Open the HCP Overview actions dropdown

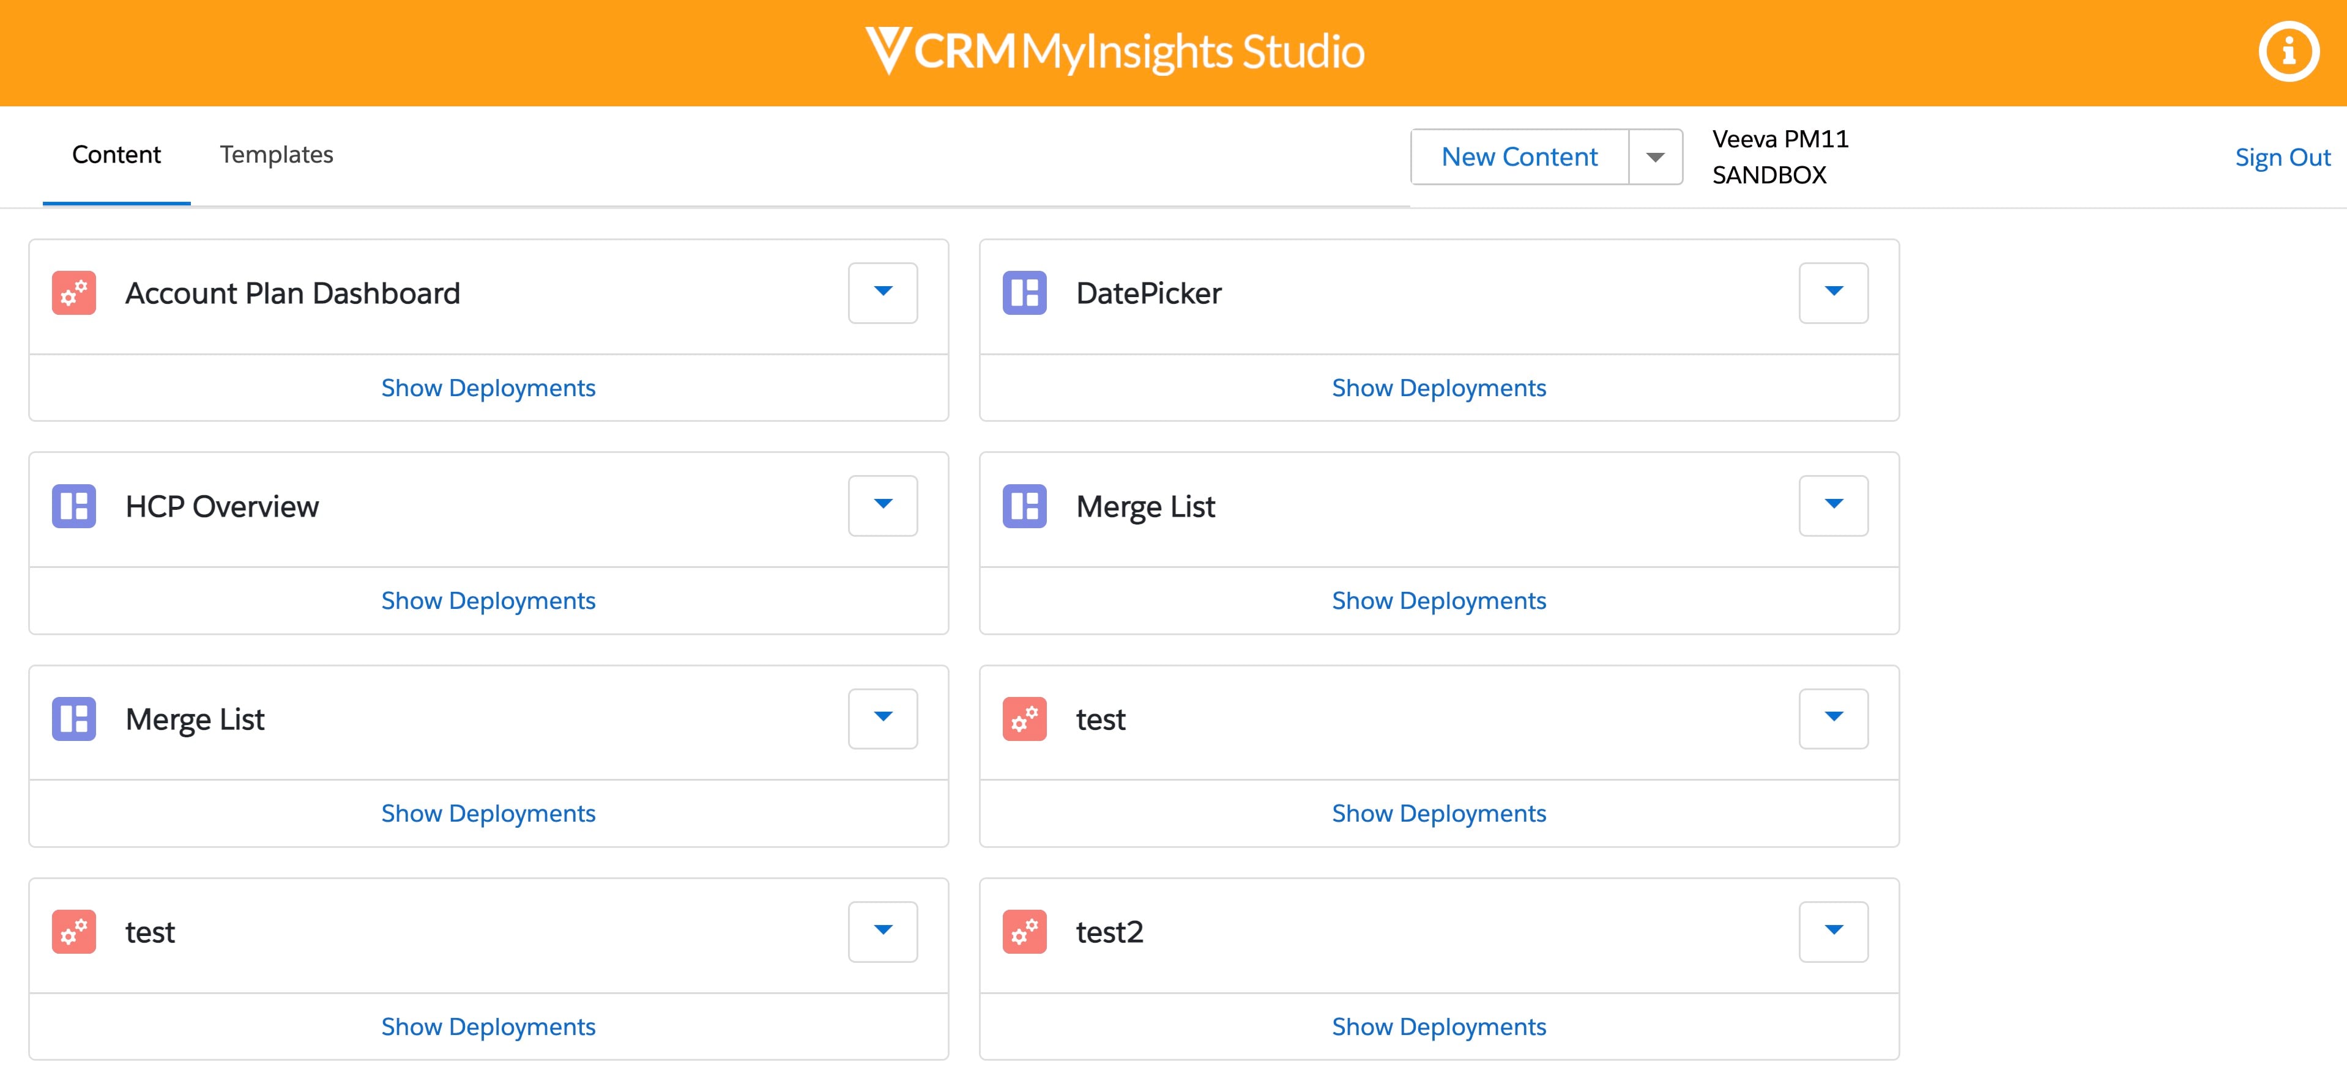point(882,506)
